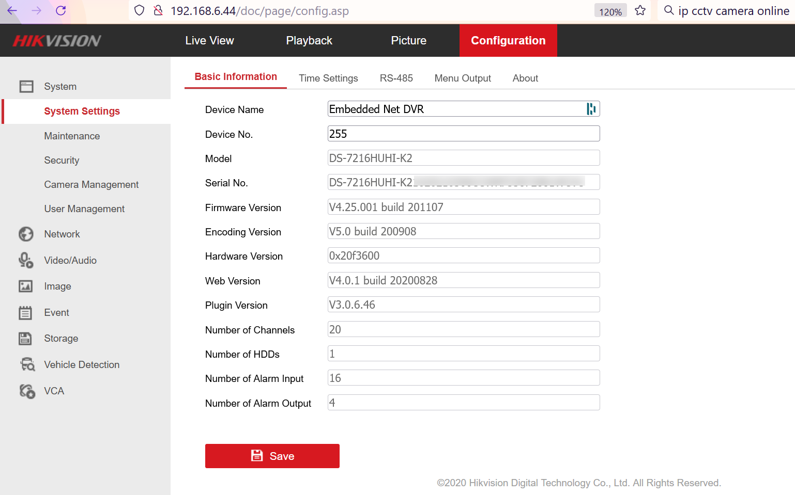Open Network section via globe icon
795x495 pixels.
pos(26,234)
